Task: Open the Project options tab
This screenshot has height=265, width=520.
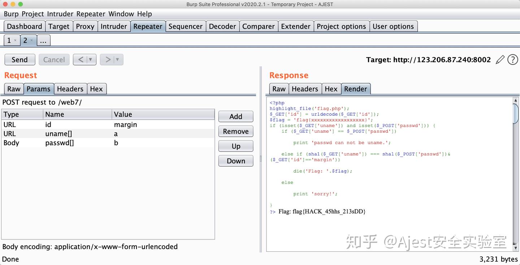Action: click(342, 26)
